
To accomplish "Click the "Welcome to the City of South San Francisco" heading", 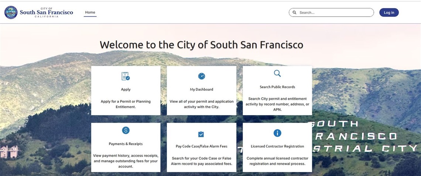I will tap(201, 45).
